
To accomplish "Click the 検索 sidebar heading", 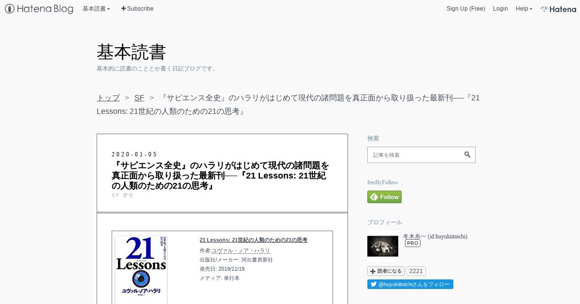I will 373,138.
